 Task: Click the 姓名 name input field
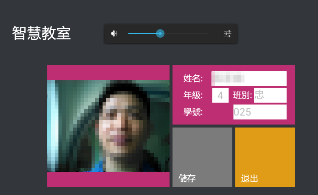click(249, 79)
